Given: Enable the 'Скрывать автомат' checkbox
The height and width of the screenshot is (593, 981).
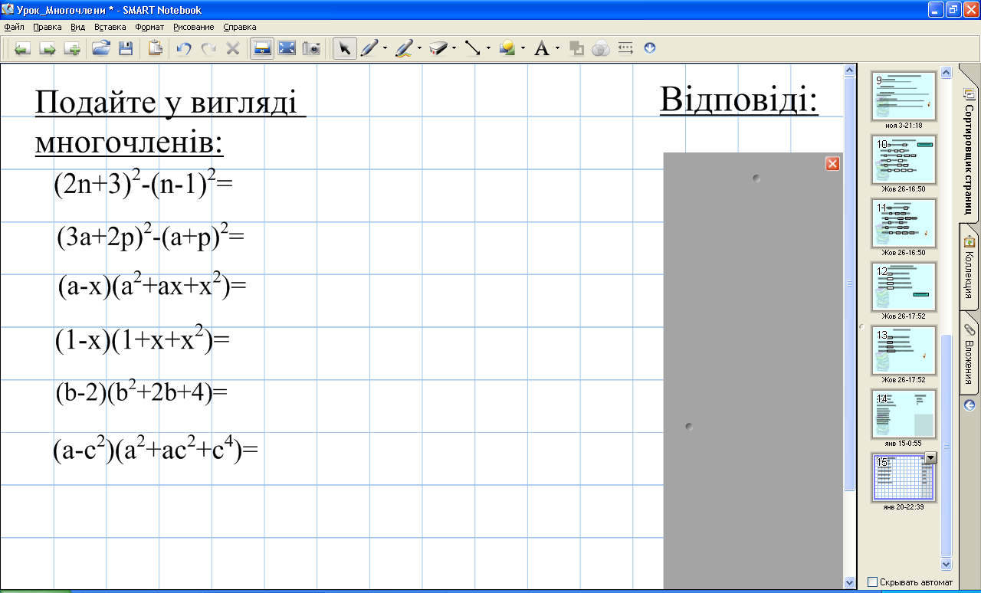Looking at the screenshot, I should pyautogui.click(x=872, y=582).
